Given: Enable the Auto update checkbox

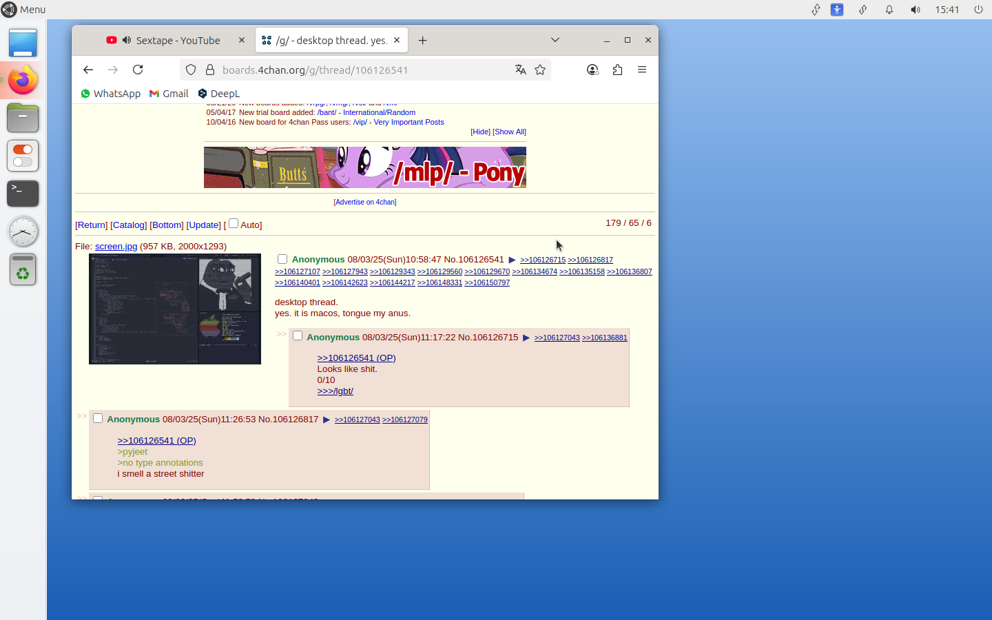Looking at the screenshot, I should coord(234,223).
